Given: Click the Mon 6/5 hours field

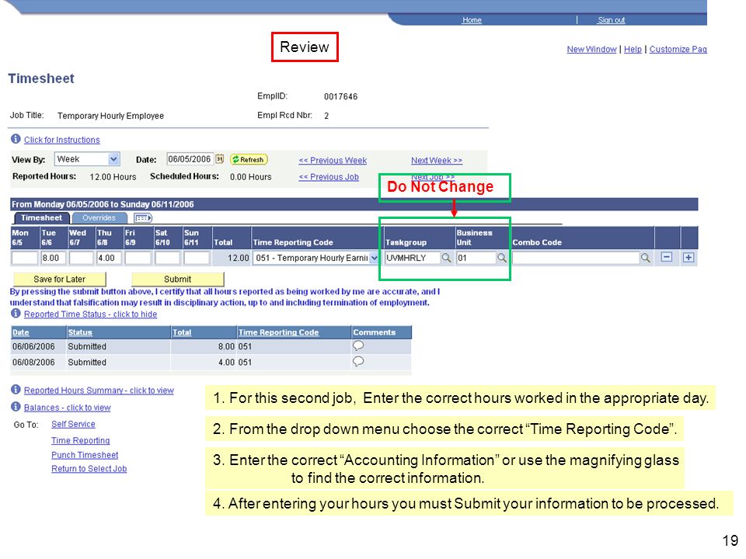Looking at the screenshot, I should pos(24,258).
